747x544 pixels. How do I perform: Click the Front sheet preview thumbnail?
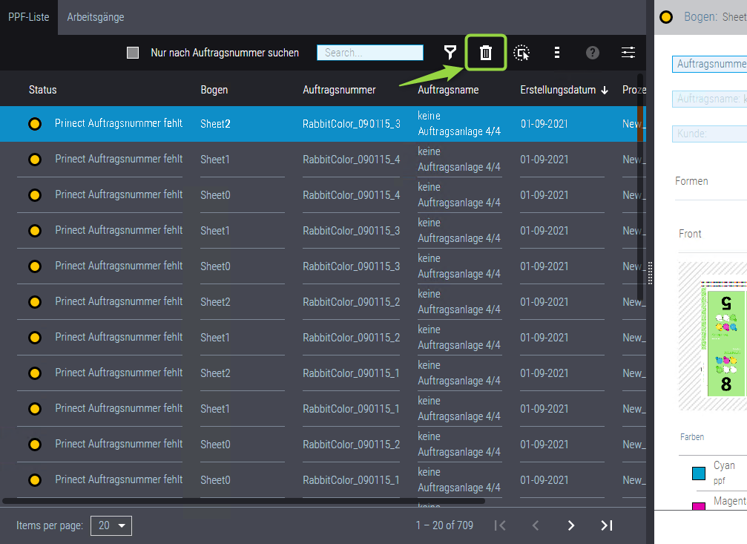click(x=714, y=335)
